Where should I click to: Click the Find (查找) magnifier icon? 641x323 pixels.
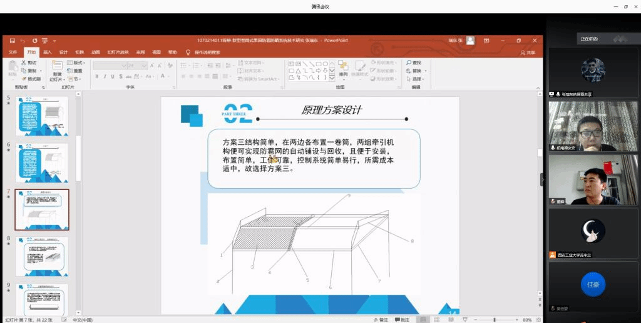(x=409, y=62)
